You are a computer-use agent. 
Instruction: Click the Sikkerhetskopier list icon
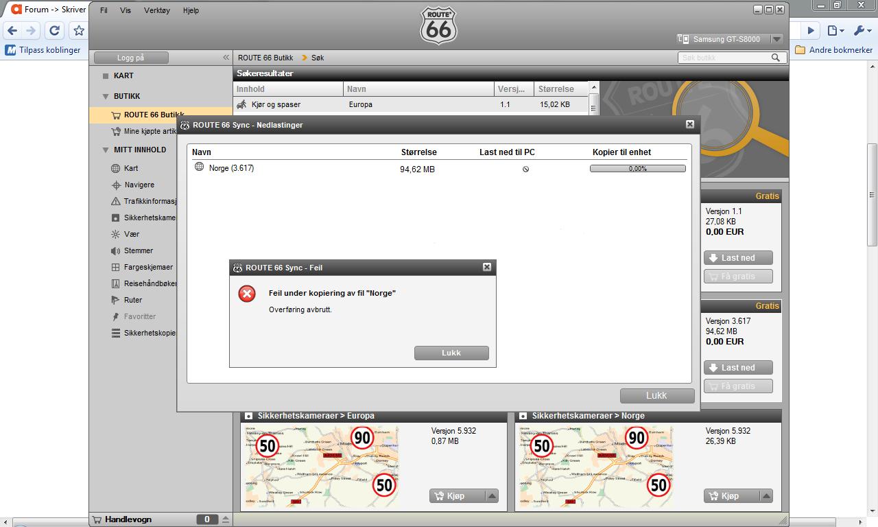[116, 333]
